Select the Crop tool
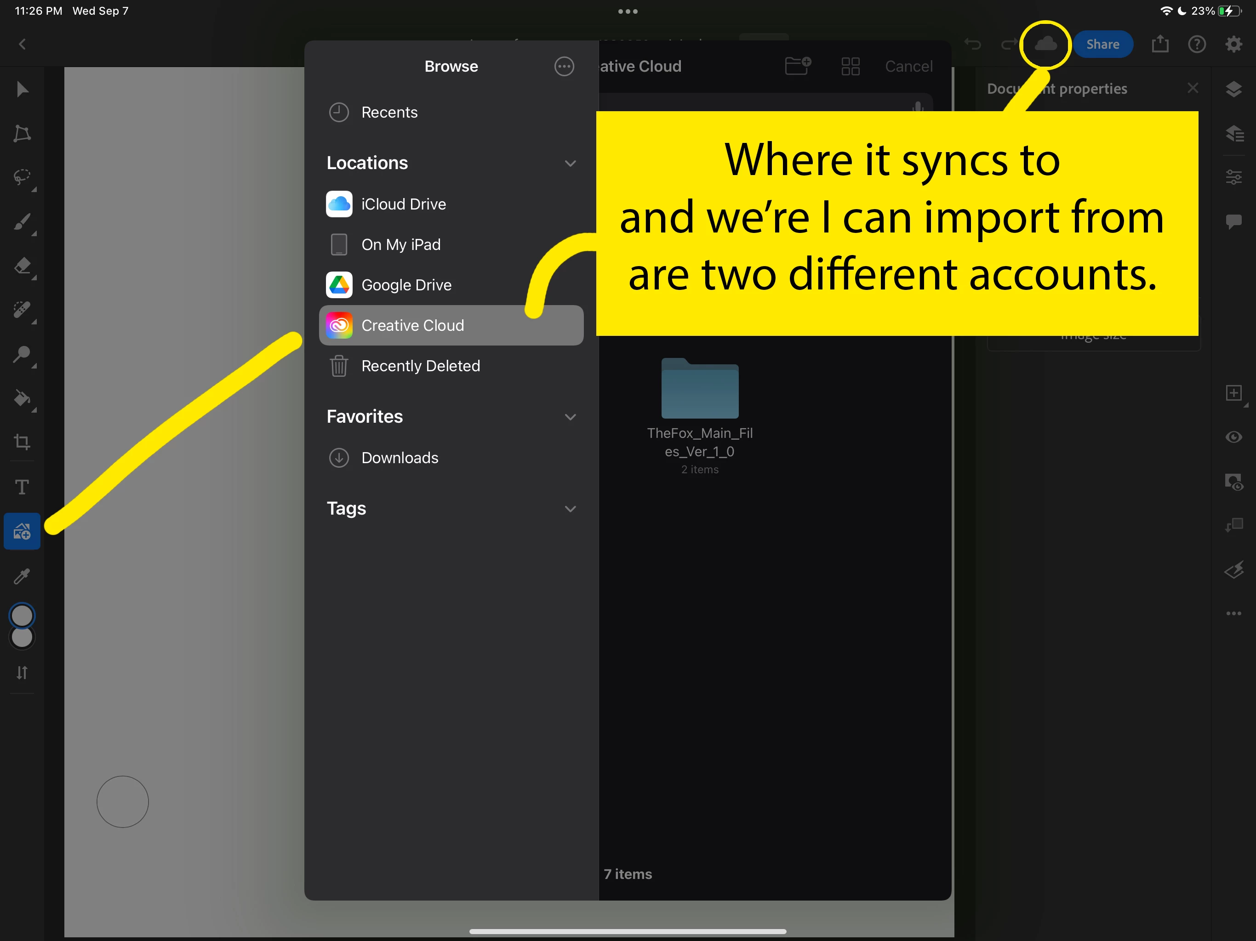This screenshot has width=1256, height=941. (22, 442)
